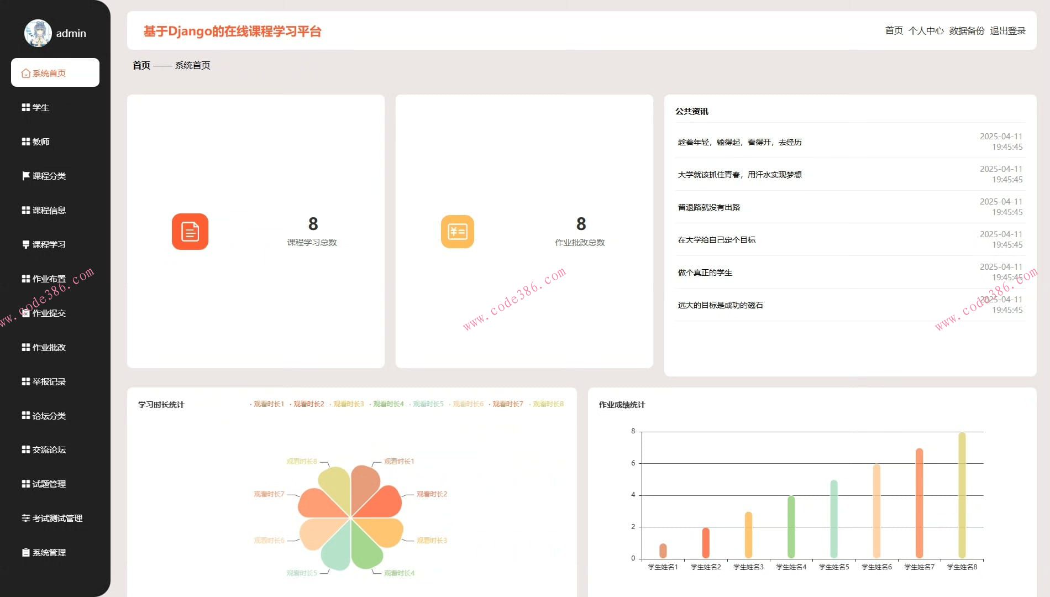Click the 学生姓名4 axis label
Viewport: 1050px width, 597px height.
pos(791,567)
